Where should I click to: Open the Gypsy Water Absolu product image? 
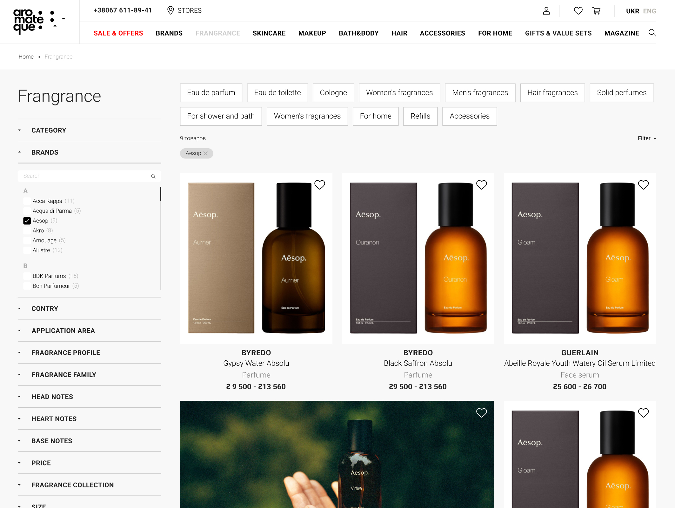[256, 258]
